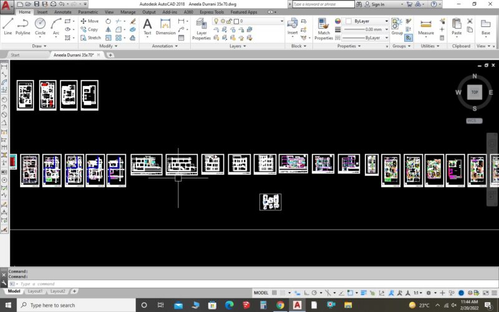This screenshot has height=312, width=499.
Task: Click the Stretch button
Action: point(90,37)
